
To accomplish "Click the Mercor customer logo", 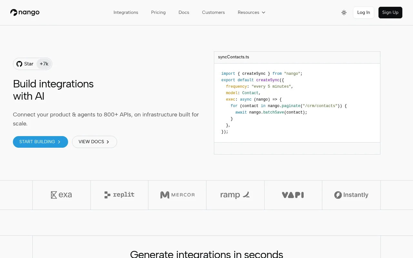I will pyautogui.click(x=177, y=195).
